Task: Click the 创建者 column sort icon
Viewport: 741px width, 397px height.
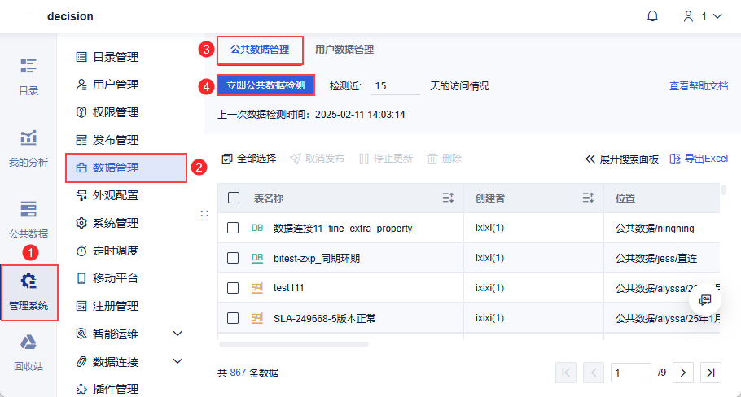Action: 588,198
